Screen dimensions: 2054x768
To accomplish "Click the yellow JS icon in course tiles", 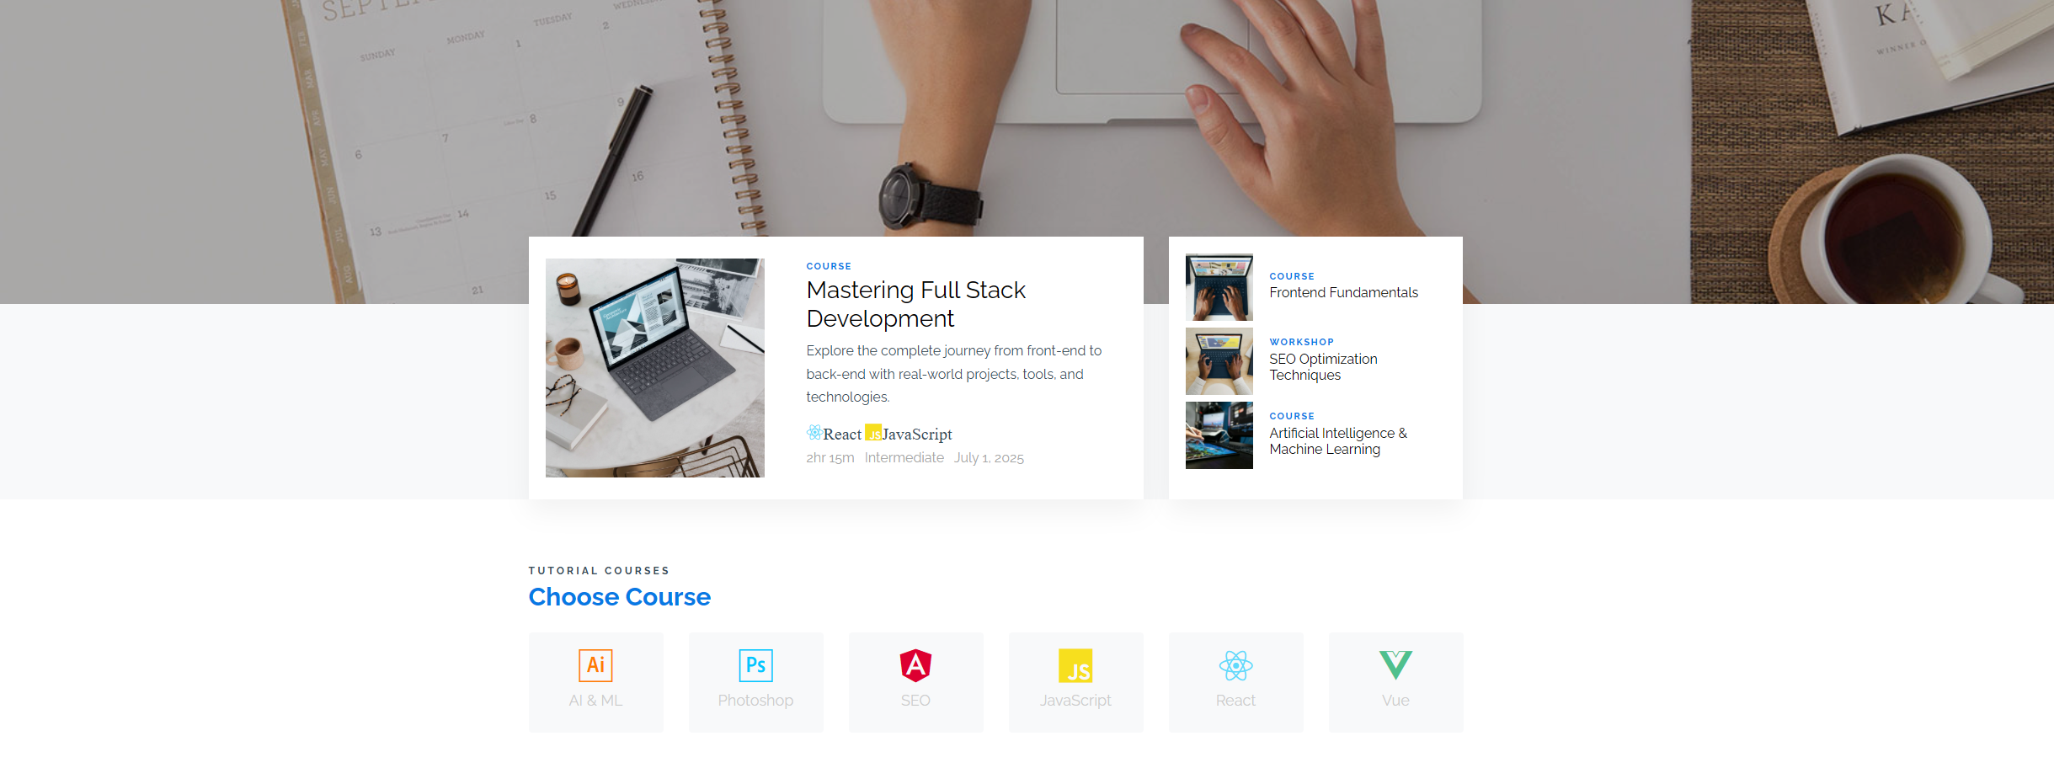I will coord(1075,665).
